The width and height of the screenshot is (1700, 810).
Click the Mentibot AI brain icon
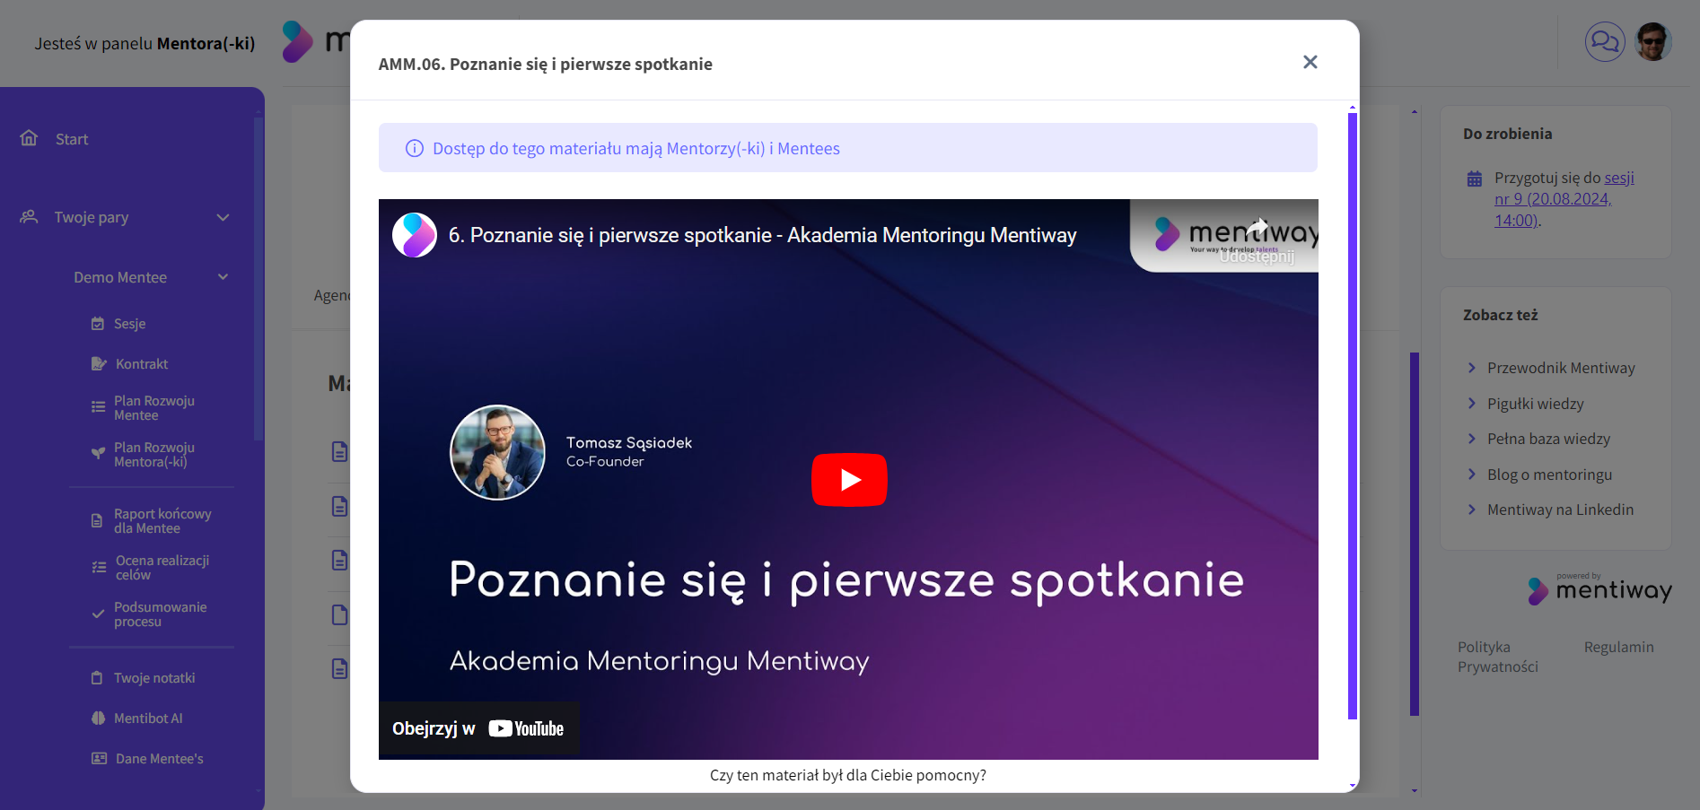[x=98, y=719]
